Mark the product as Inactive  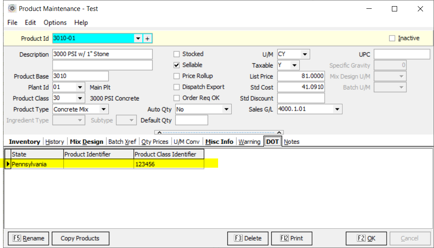click(392, 38)
